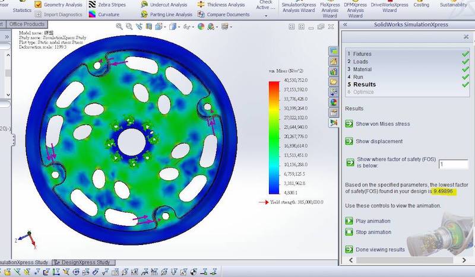This screenshot has width=475, height=277.
Task: Expand the display style dropdown arrow
Action: [x=179, y=27]
